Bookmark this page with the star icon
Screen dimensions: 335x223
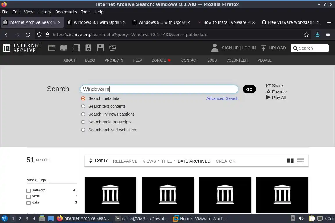(306, 35)
